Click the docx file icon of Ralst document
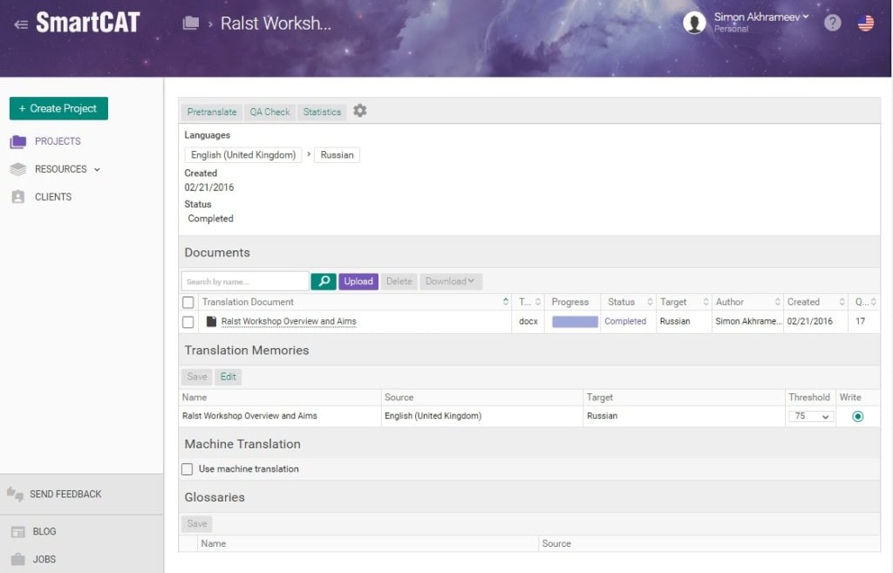 [211, 321]
